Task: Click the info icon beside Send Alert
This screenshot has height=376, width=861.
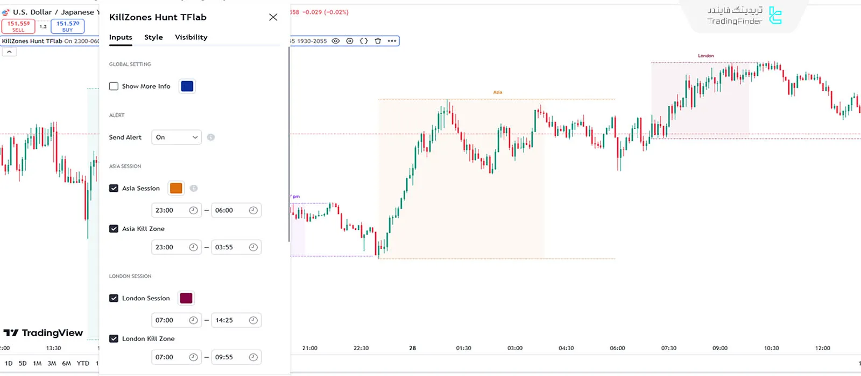Action: (211, 138)
